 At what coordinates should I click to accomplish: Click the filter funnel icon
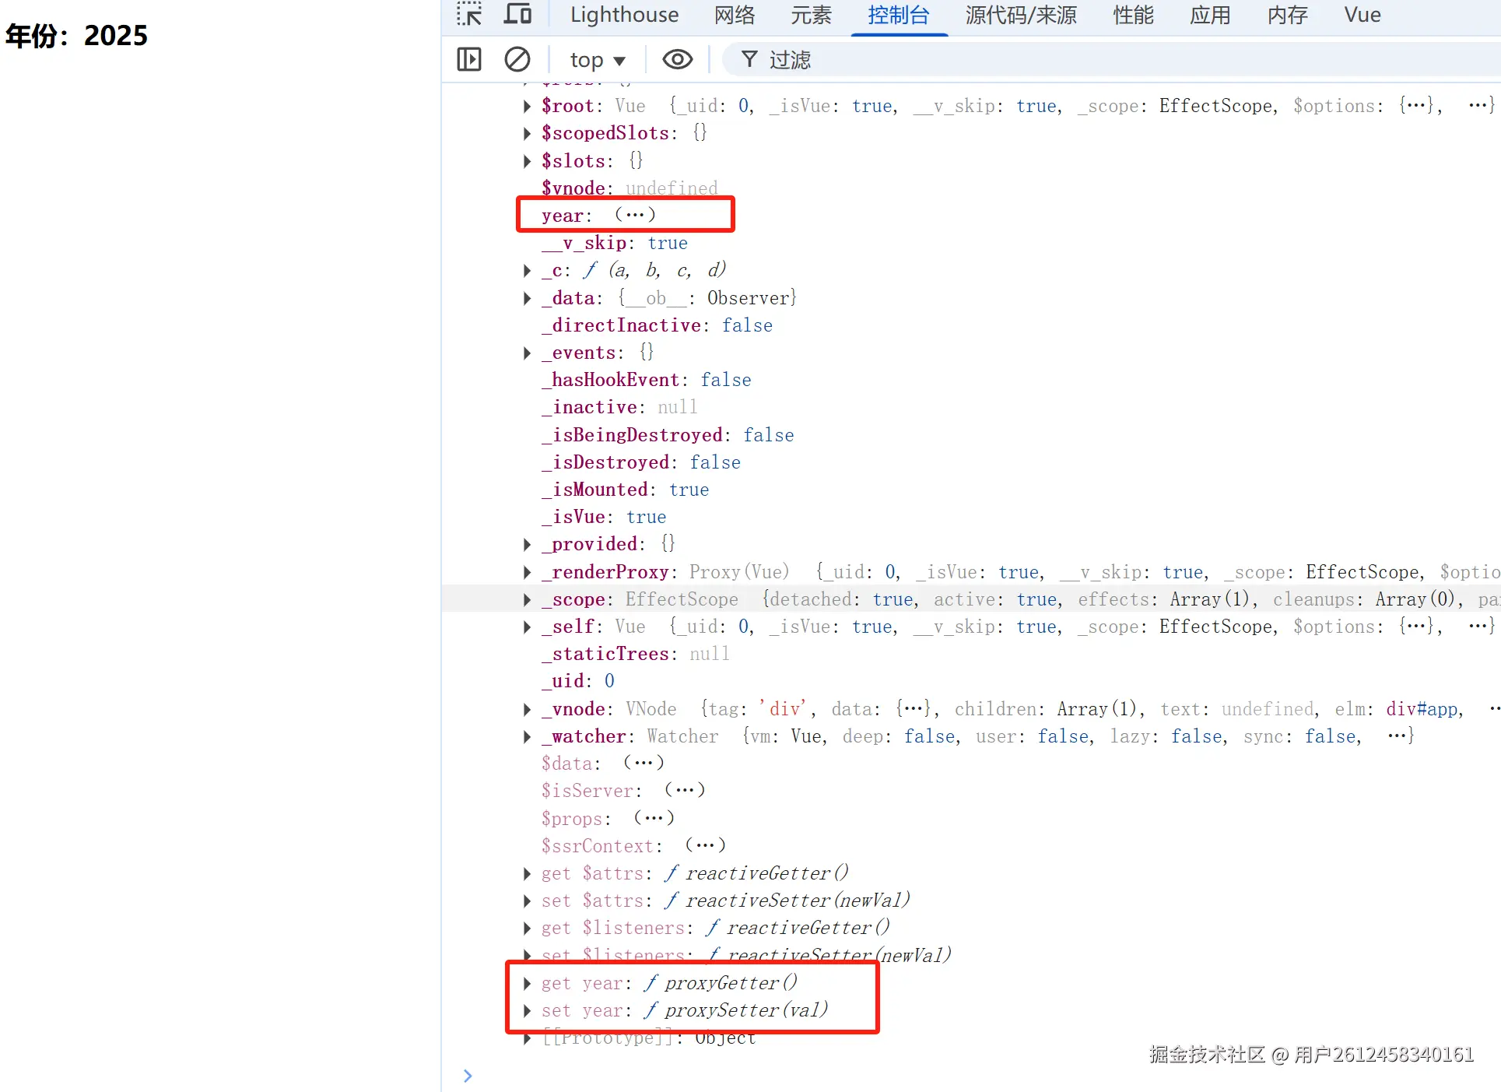pos(749,59)
